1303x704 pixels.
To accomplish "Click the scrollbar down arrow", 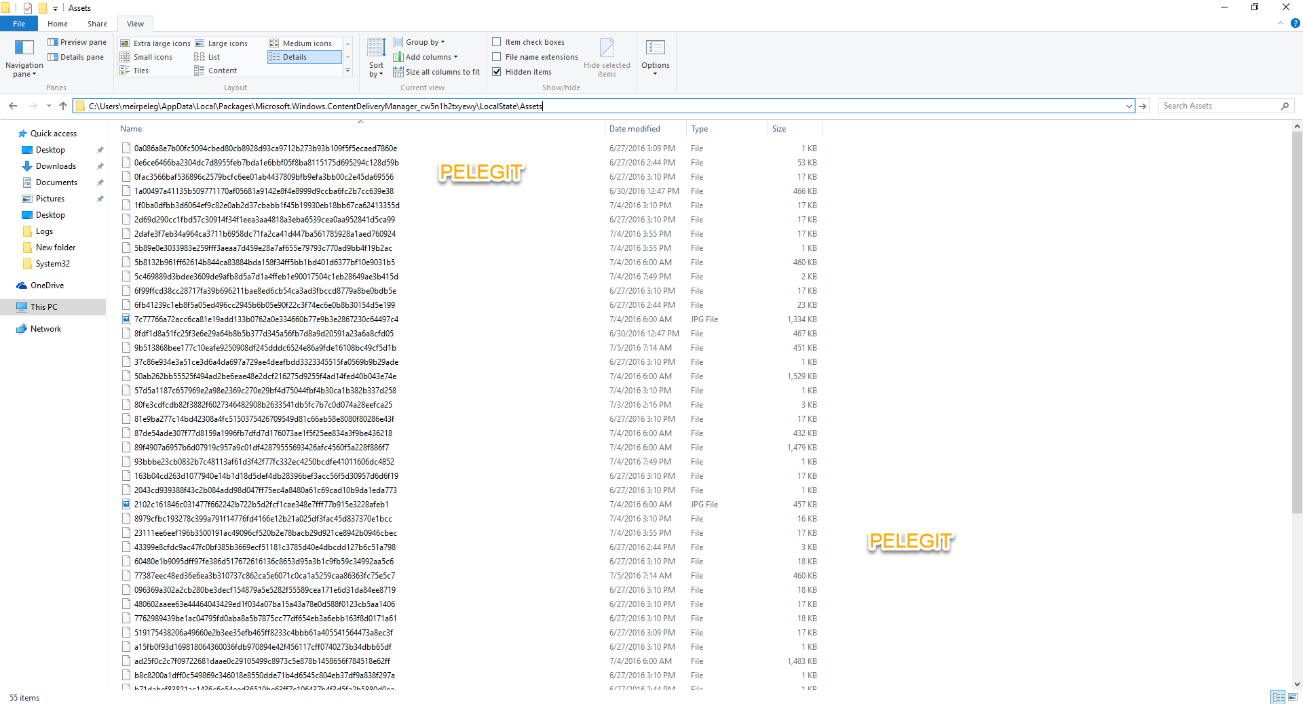I will (x=1297, y=684).
